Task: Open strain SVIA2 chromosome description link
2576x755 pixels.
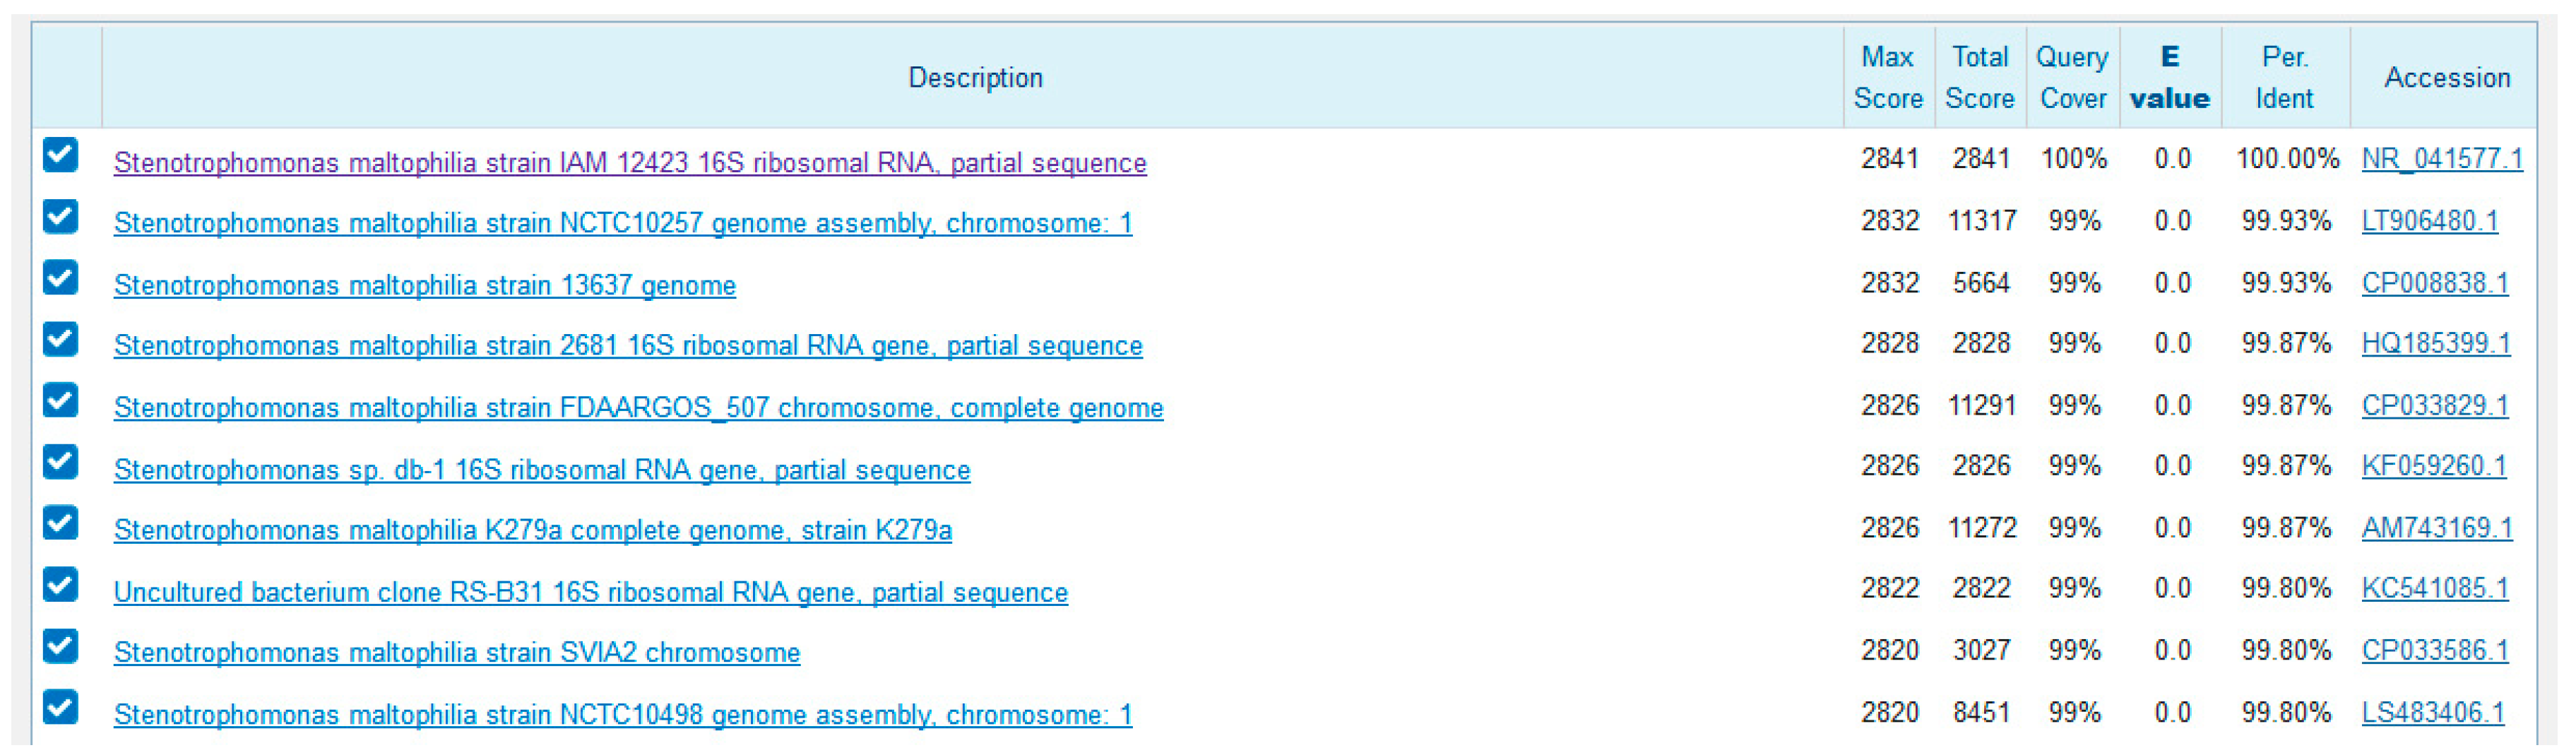Action: click(x=456, y=653)
